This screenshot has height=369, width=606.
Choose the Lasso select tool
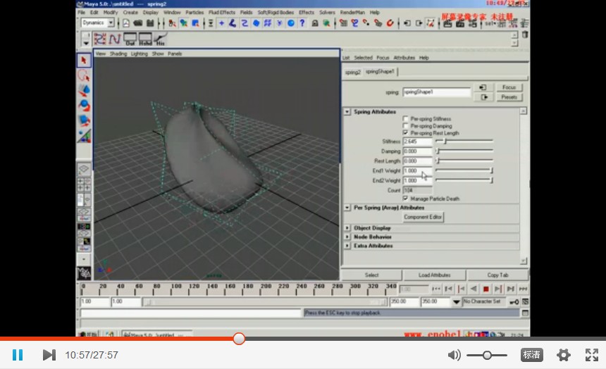(84, 75)
